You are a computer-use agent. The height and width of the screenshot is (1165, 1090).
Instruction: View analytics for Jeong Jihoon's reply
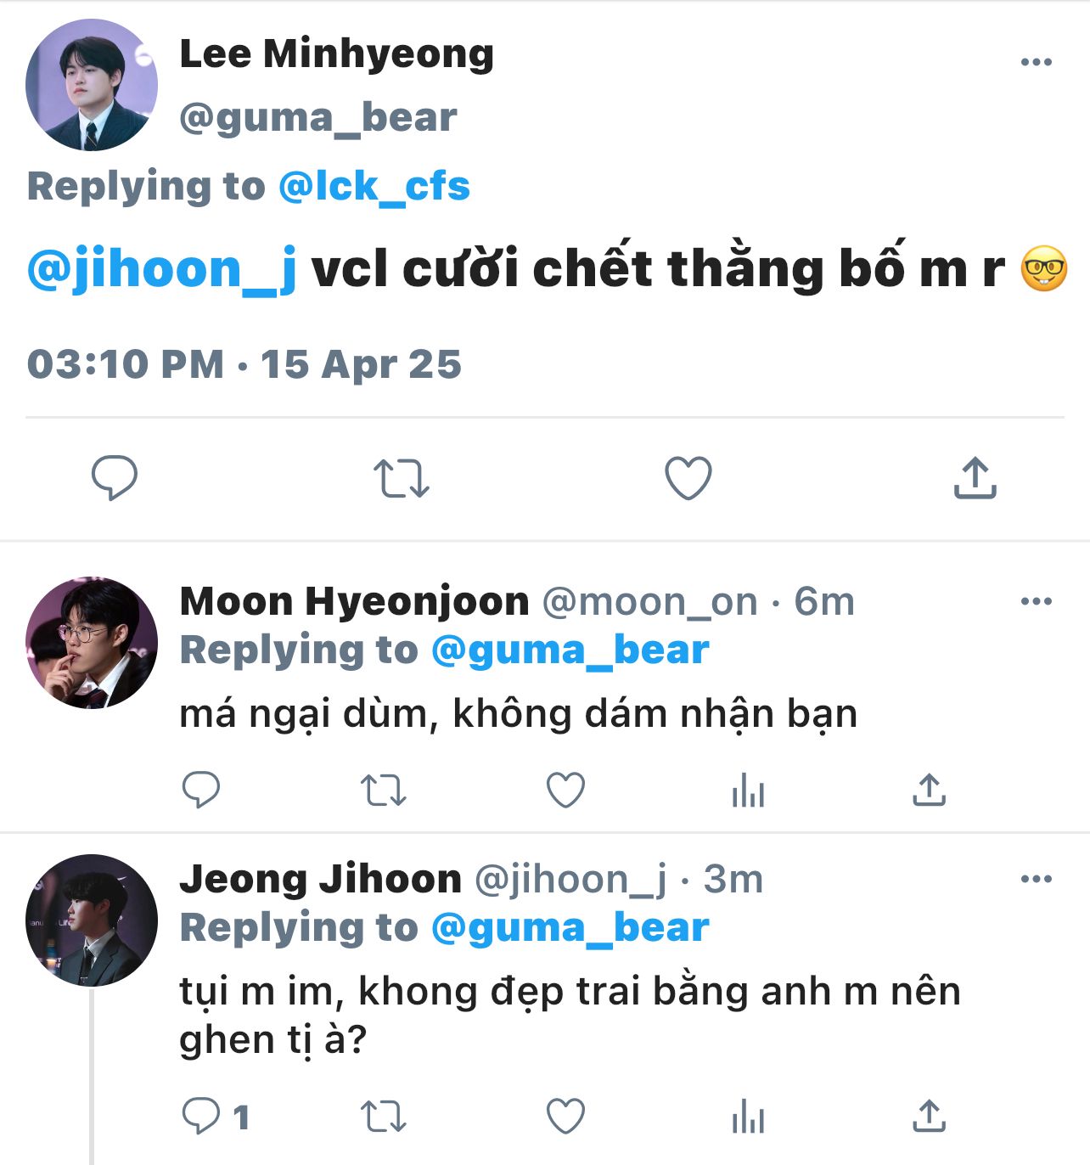tap(748, 1117)
